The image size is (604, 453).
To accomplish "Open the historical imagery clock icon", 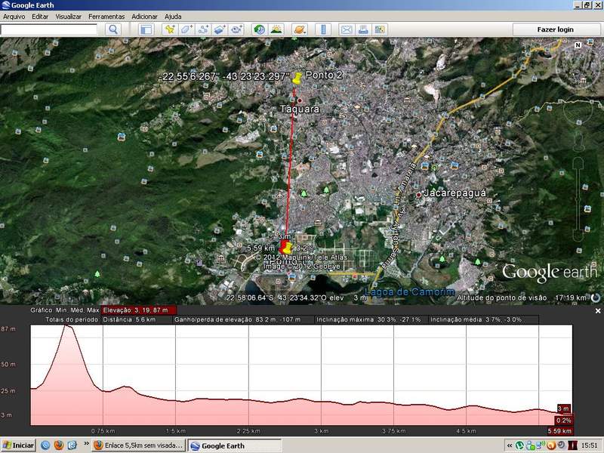I will click(260, 29).
